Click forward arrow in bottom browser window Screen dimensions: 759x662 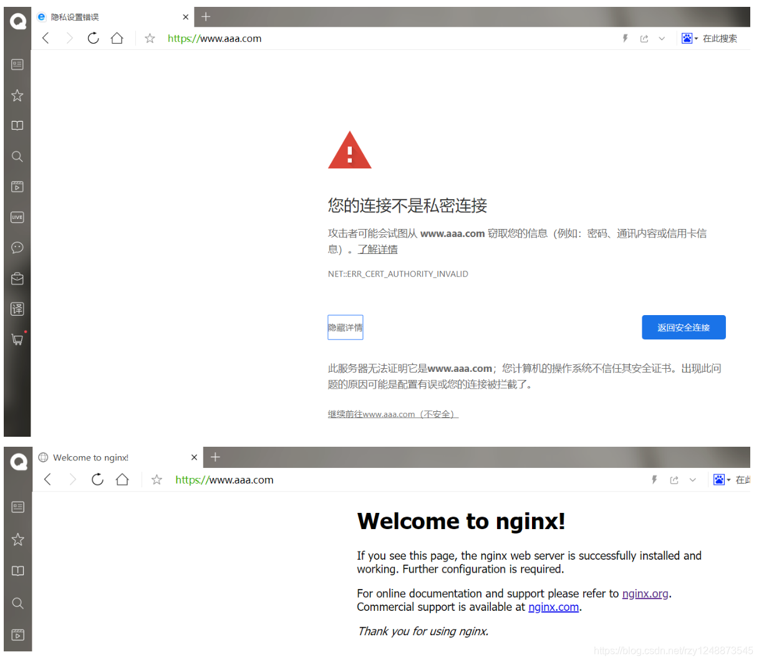(72, 479)
